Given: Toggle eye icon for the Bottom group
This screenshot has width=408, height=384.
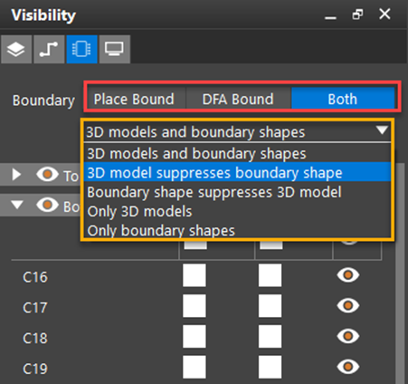Looking at the screenshot, I should [47, 205].
